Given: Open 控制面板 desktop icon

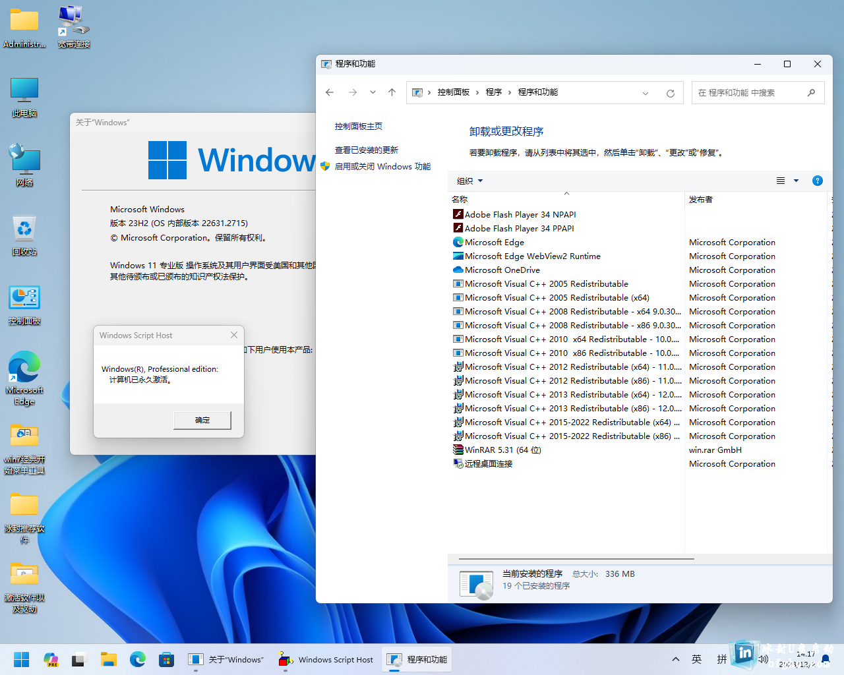Looking at the screenshot, I should (24, 305).
